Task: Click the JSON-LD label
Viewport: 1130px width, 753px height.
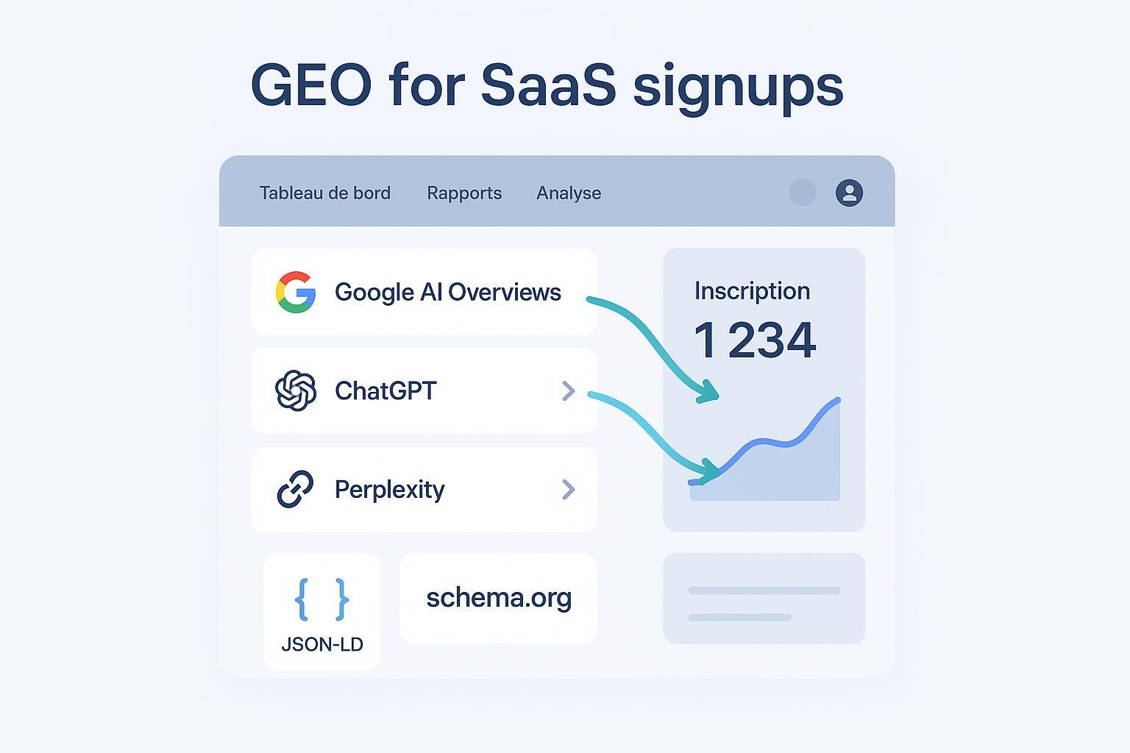Action: tap(322, 645)
